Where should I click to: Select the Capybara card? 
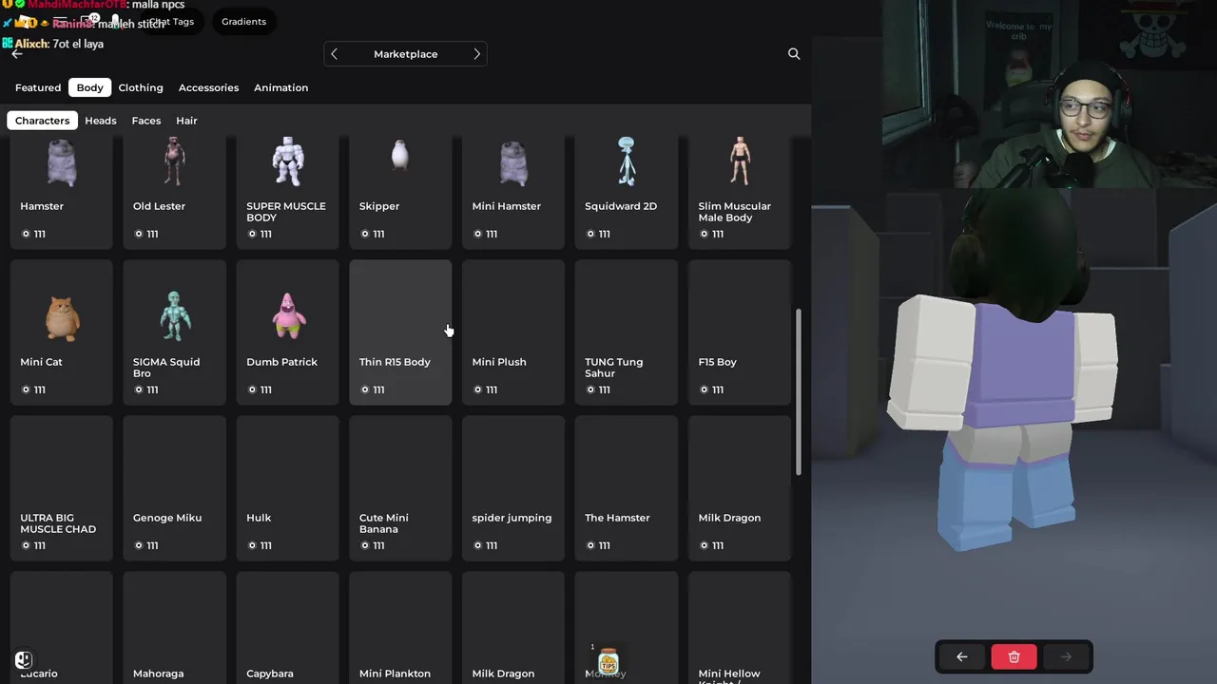tap(288, 628)
